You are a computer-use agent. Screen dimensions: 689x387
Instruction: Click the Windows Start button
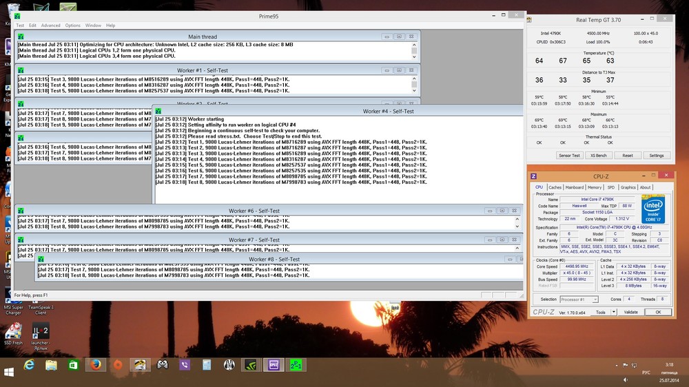coord(10,371)
